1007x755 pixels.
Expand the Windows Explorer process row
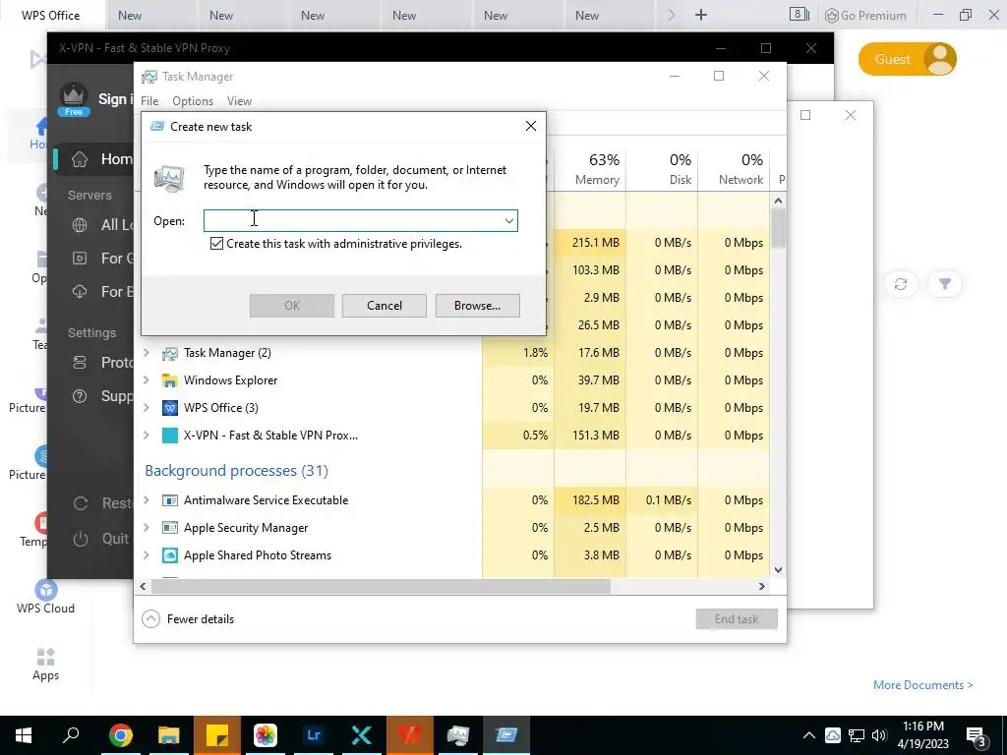147,380
